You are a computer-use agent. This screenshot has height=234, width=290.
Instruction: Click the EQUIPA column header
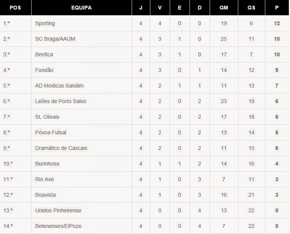(81, 8)
